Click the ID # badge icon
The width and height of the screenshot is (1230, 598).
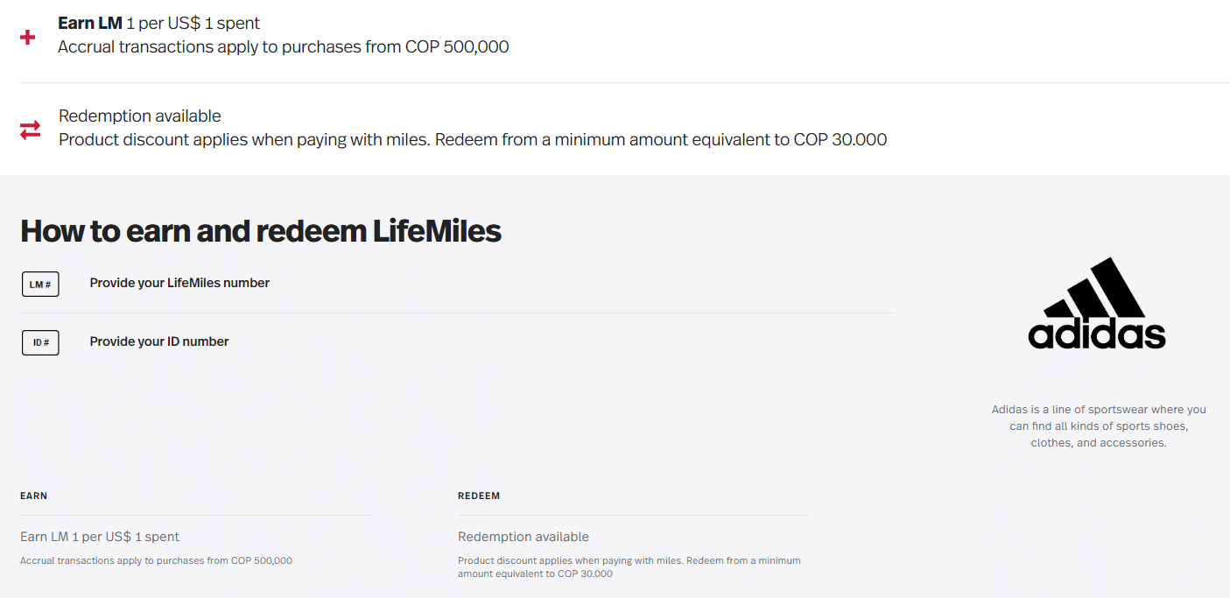click(40, 343)
